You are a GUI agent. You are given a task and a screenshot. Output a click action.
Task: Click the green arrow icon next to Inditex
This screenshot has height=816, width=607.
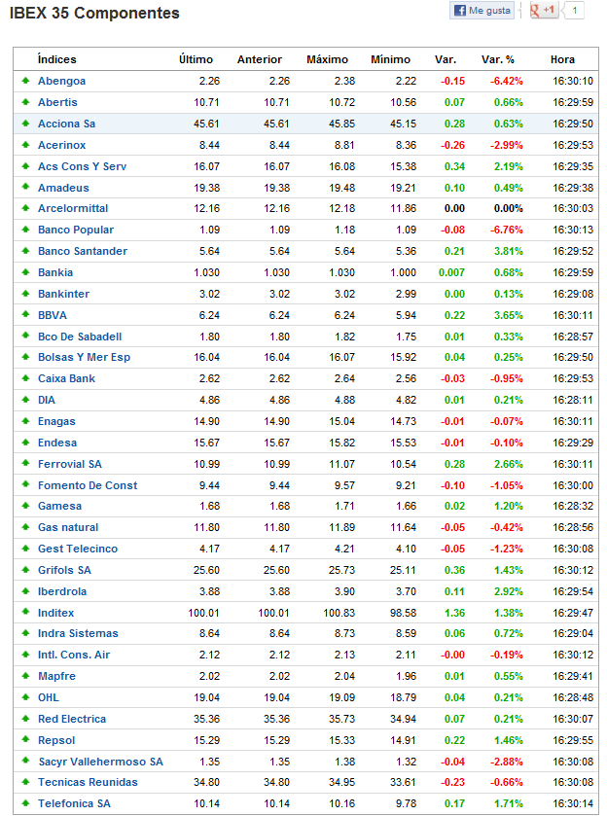tap(25, 613)
